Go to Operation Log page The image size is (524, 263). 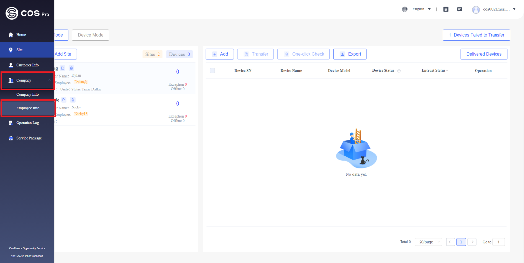28,123
